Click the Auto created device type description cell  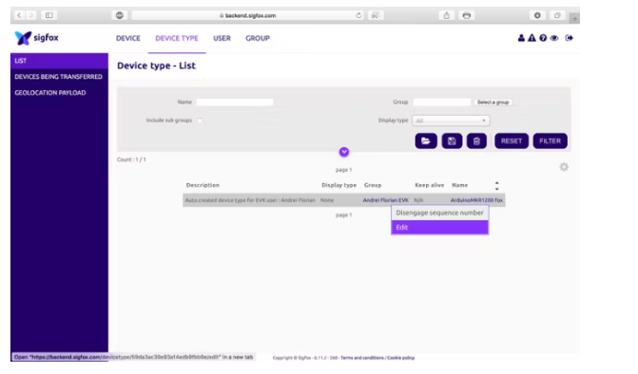(250, 200)
